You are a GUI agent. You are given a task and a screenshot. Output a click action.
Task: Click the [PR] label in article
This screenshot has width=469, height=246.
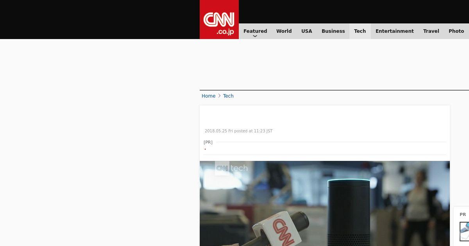click(208, 142)
